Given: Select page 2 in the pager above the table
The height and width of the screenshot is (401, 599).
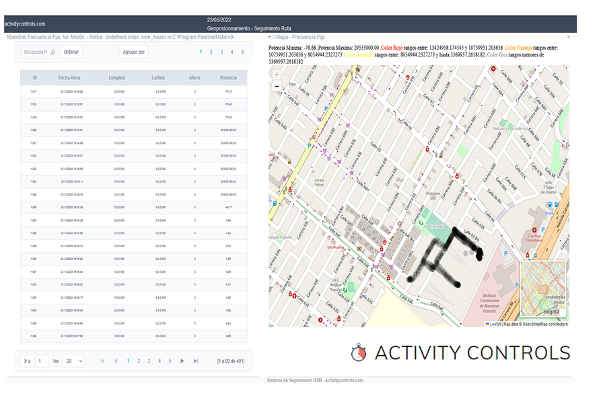Looking at the screenshot, I should [x=211, y=52].
